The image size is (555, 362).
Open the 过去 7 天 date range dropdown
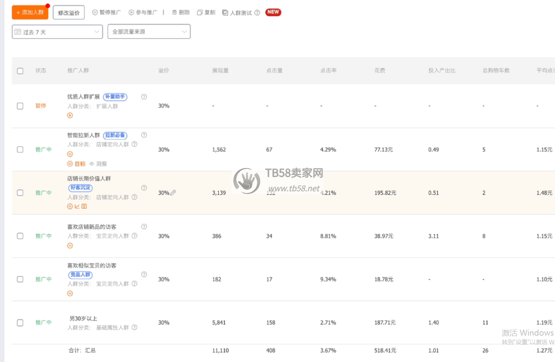tap(57, 32)
